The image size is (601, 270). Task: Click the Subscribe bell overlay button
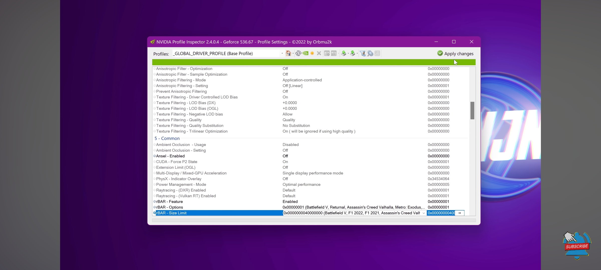click(577, 246)
